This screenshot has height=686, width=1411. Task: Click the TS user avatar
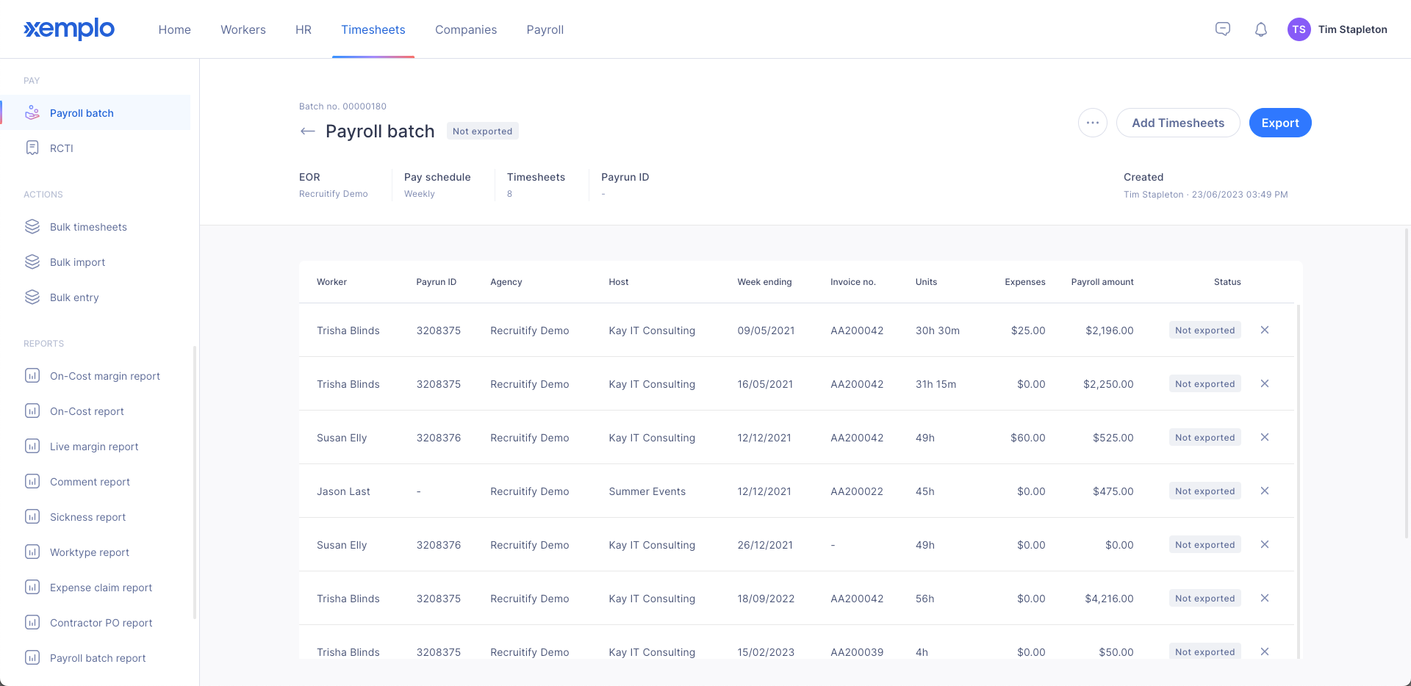(x=1299, y=29)
